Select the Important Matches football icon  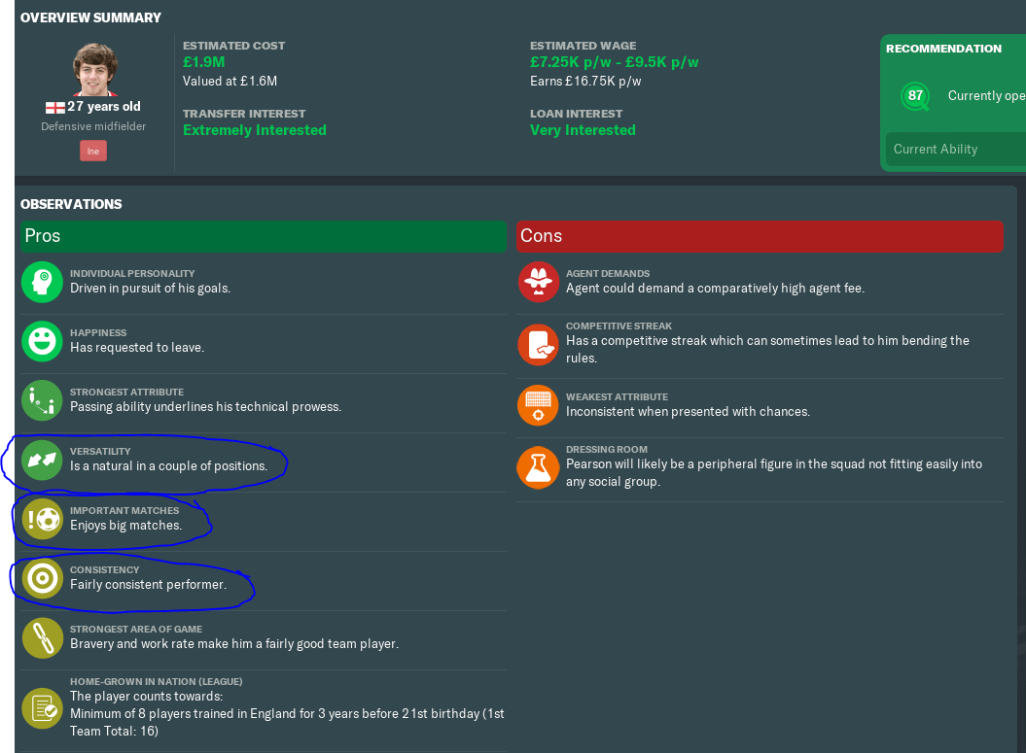(x=42, y=521)
